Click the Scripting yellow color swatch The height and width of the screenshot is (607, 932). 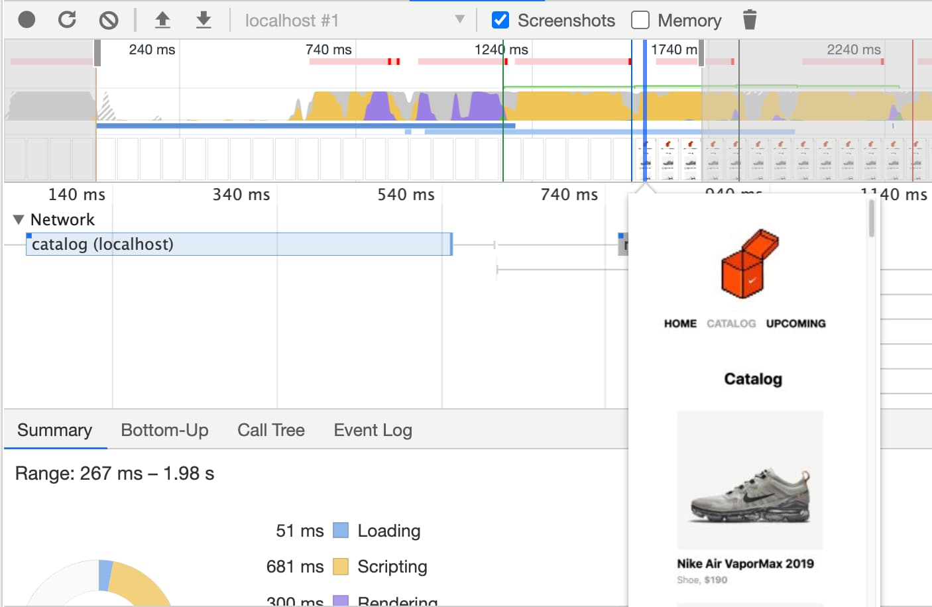point(340,566)
